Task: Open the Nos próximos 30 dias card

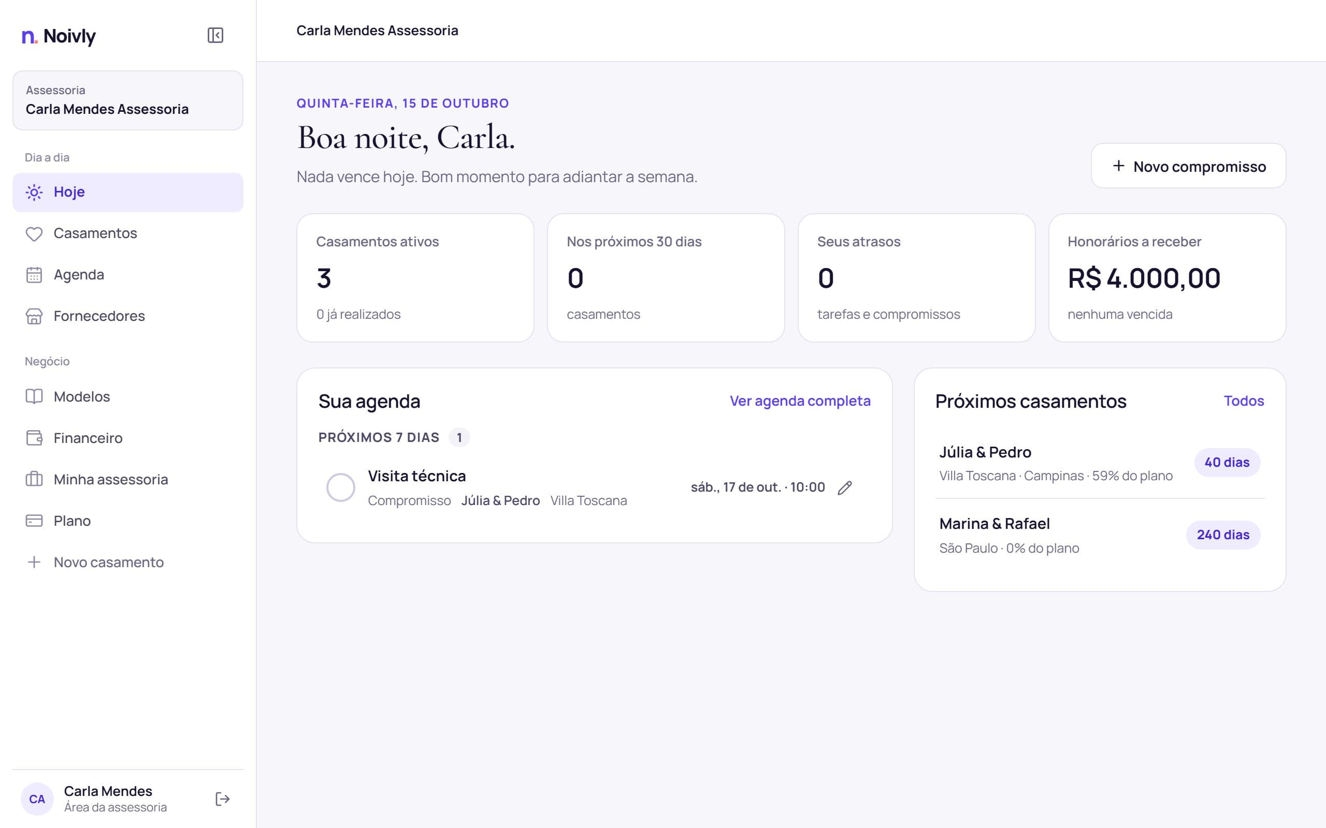Action: pyautogui.click(x=666, y=278)
